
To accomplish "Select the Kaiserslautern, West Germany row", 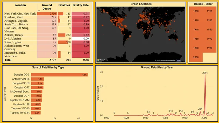I will point(47,47).
